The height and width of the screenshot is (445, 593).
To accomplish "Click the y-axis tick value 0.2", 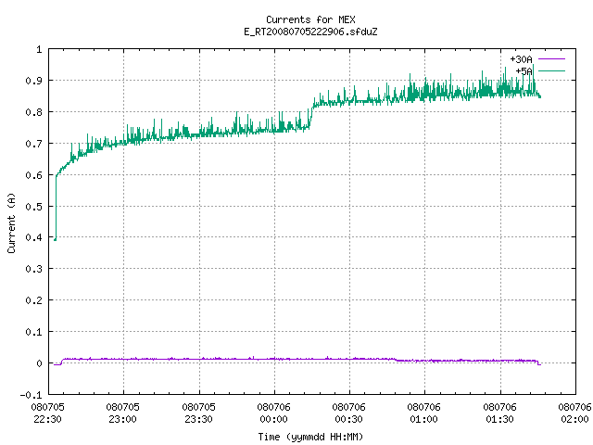I will (33, 300).
